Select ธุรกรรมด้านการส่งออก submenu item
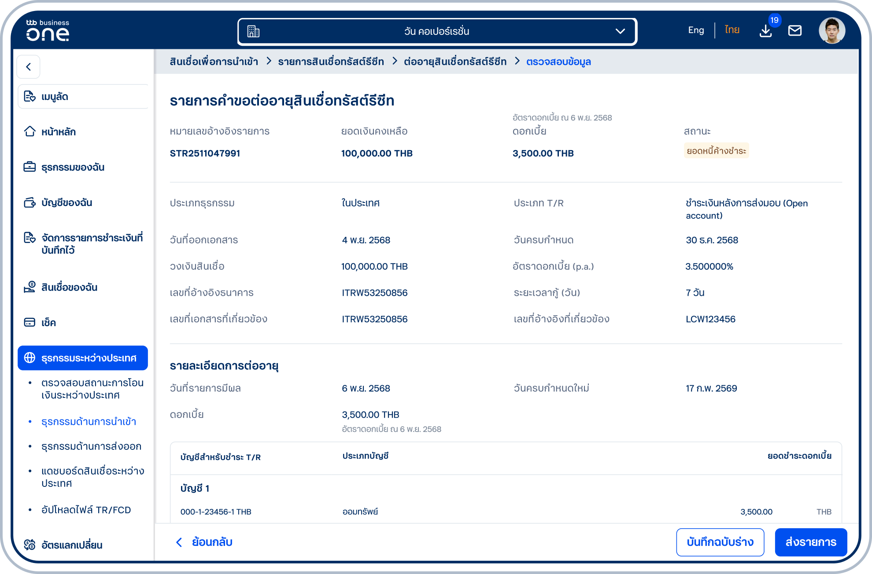872x574 pixels. 91,446
